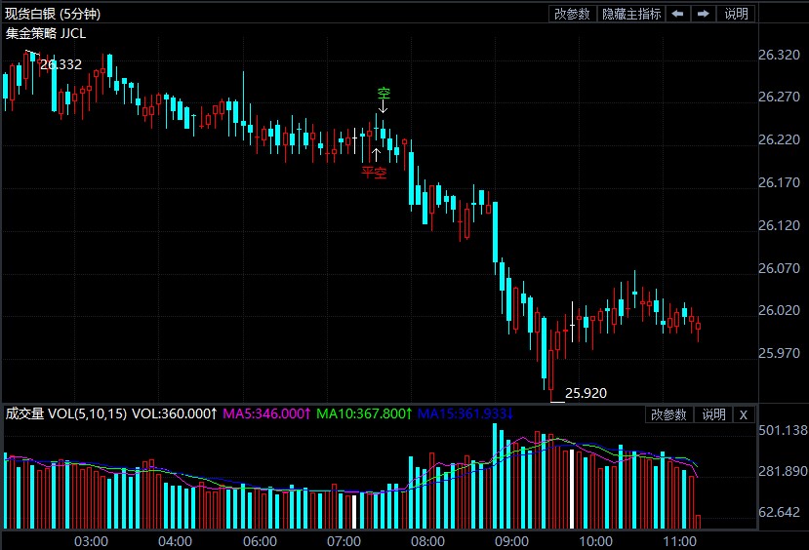Click the right arrow button in the main chart toolbar
809x550 pixels.
(x=703, y=14)
